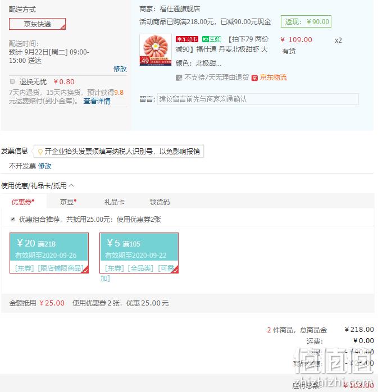Click 返现 ¥90.00 green tag
This screenshot has width=378, height=392.
(x=306, y=22)
